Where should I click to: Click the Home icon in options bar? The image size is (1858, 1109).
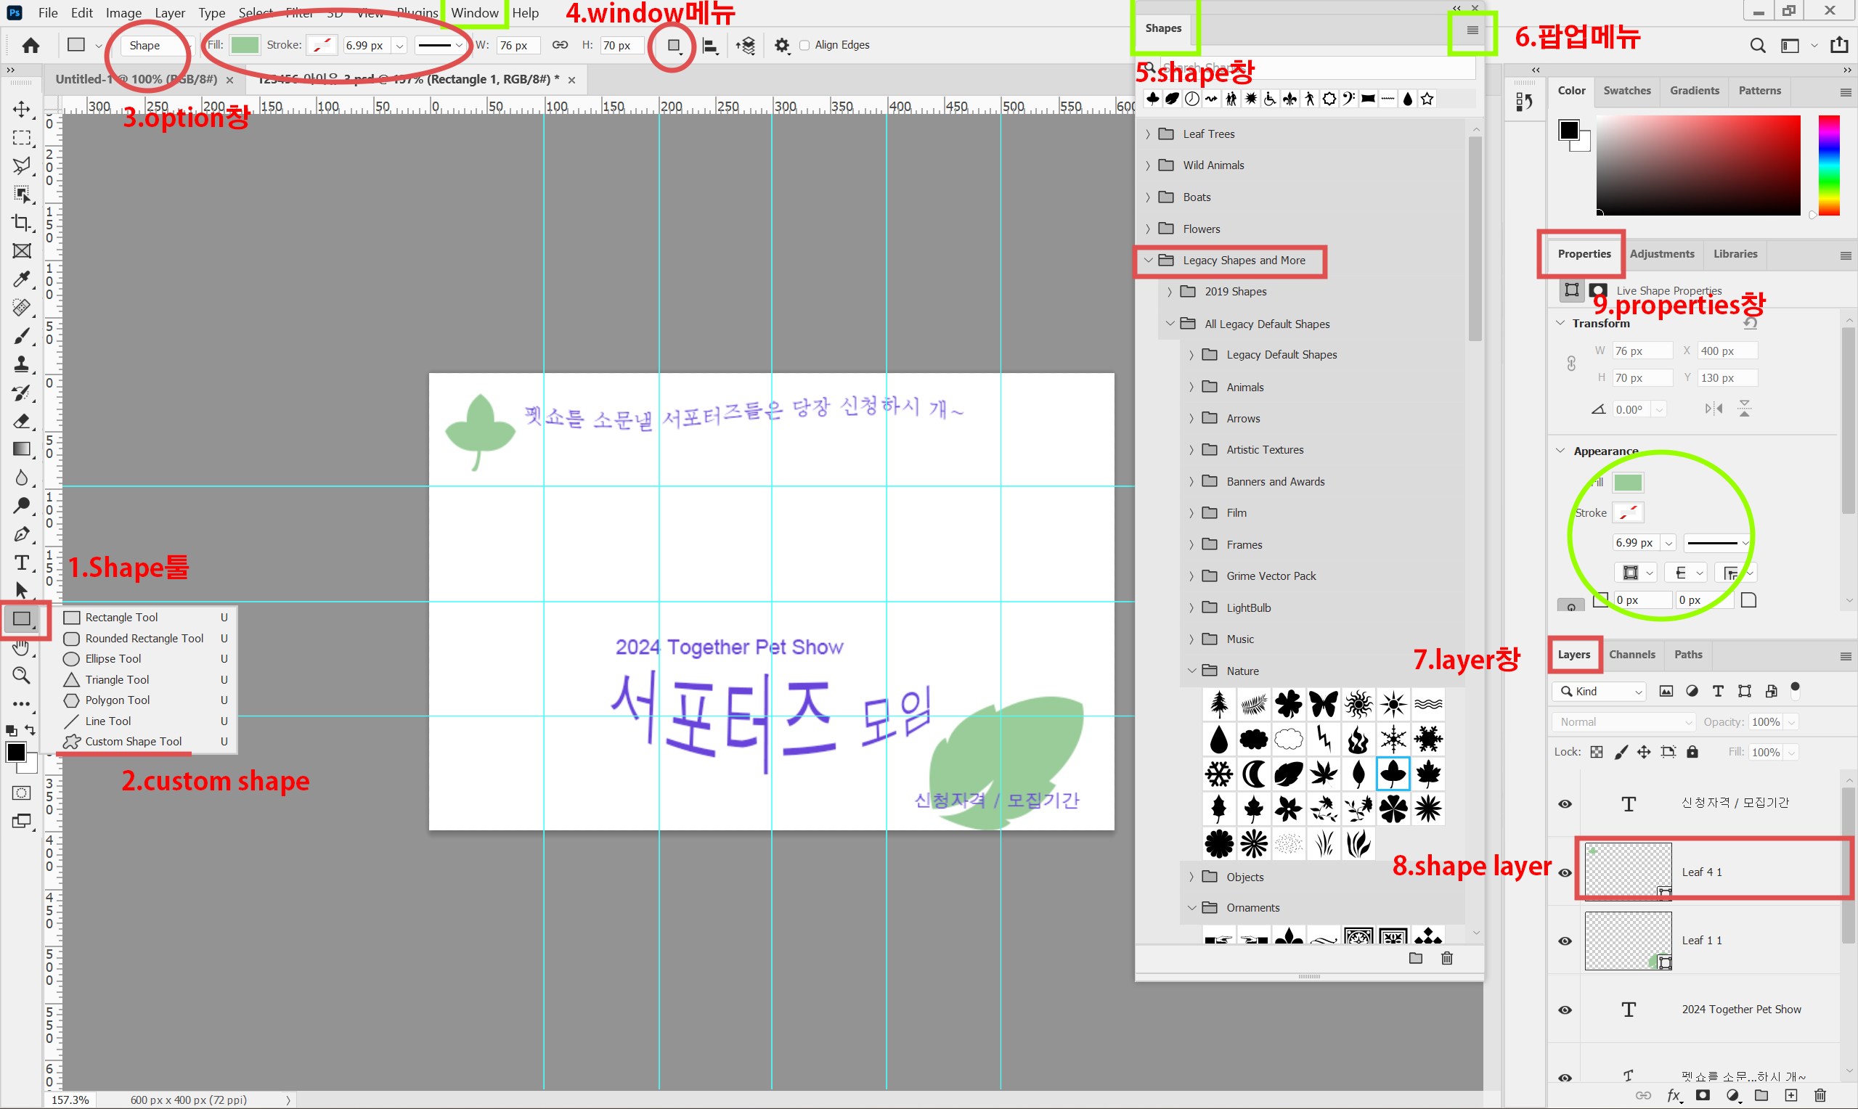[30, 46]
